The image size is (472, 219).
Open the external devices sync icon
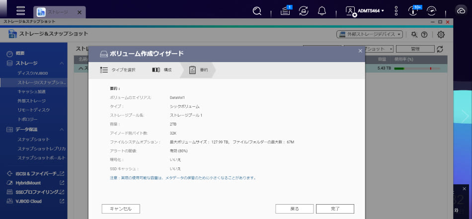[304, 11]
